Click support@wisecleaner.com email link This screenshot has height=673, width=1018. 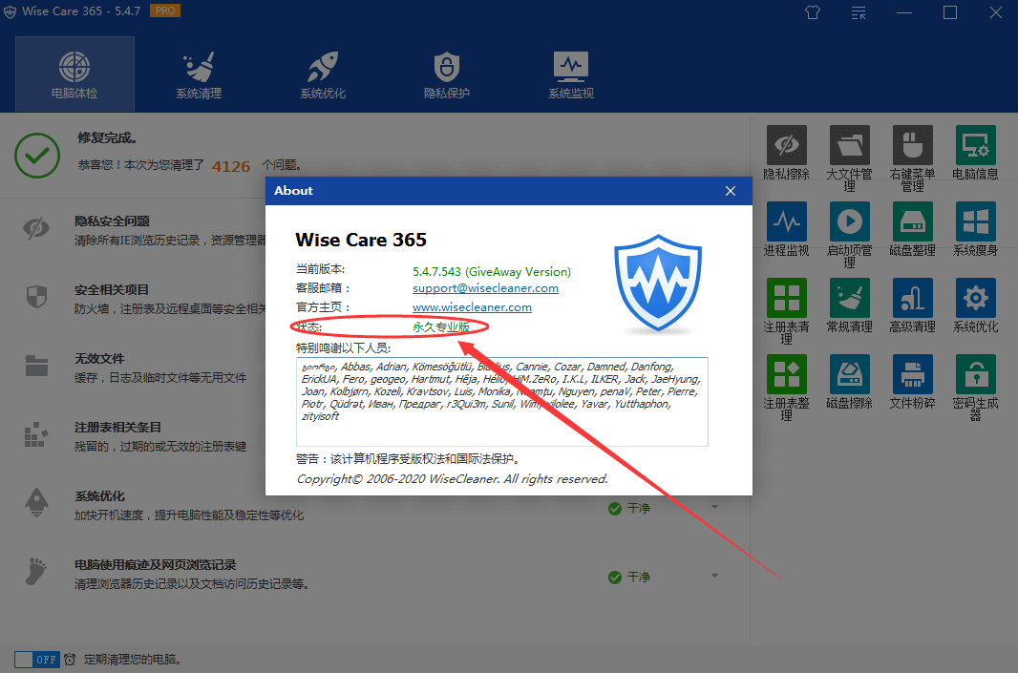[x=485, y=288]
